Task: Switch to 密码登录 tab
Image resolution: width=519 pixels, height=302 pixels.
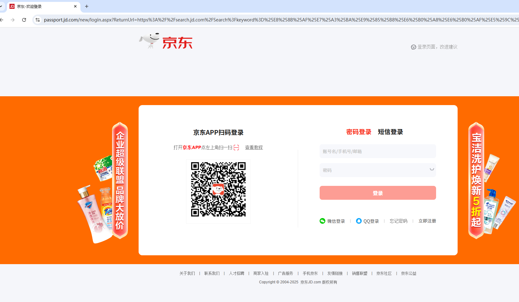Action: tap(359, 132)
